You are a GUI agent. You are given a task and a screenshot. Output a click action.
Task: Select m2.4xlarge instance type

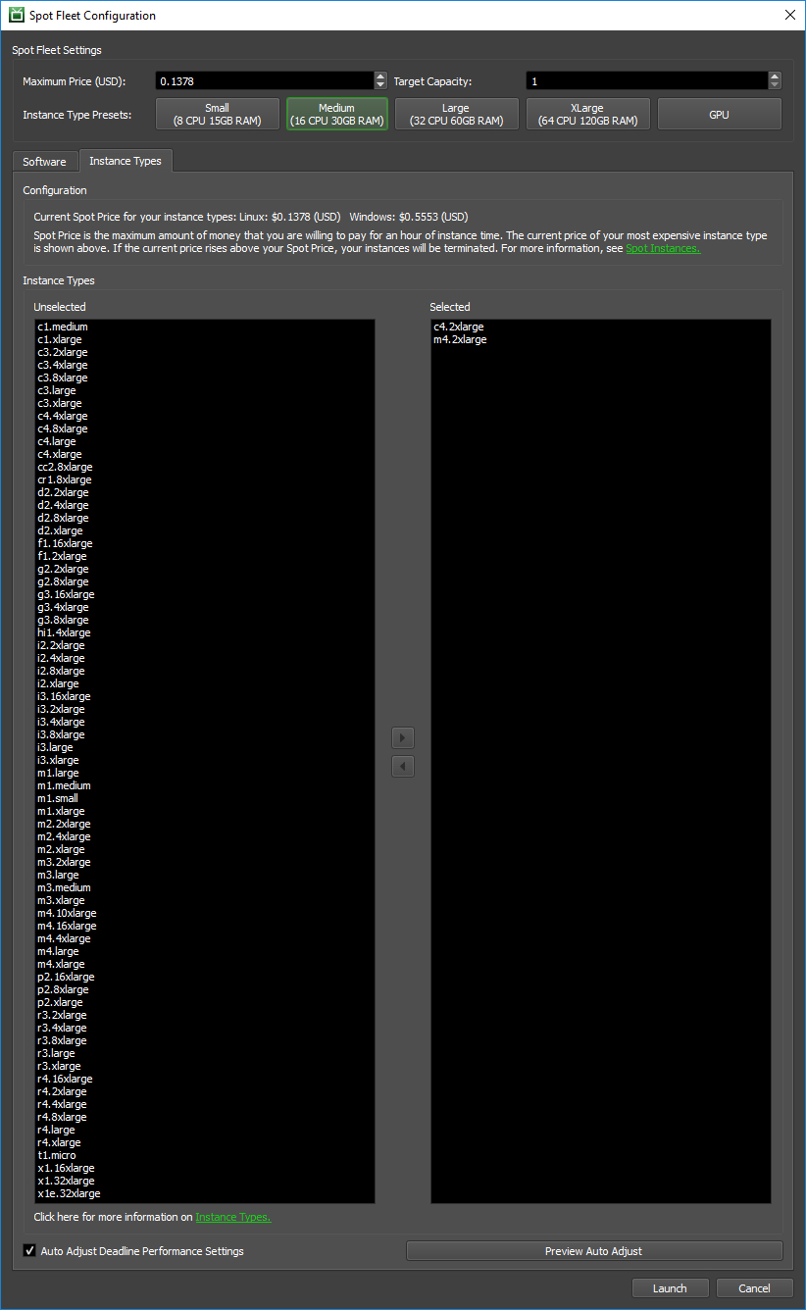(205, 836)
